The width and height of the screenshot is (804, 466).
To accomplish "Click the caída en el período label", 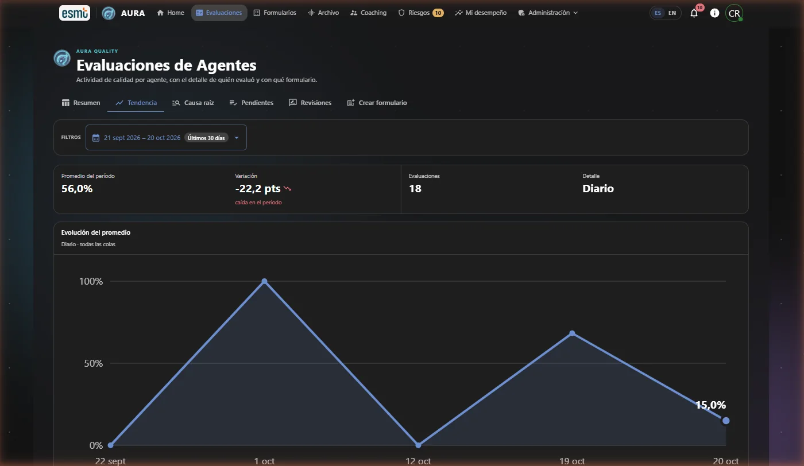I will [x=258, y=203].
